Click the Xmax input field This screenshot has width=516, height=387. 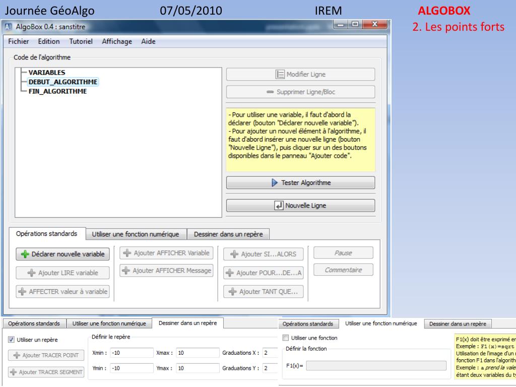pos(198,353)
